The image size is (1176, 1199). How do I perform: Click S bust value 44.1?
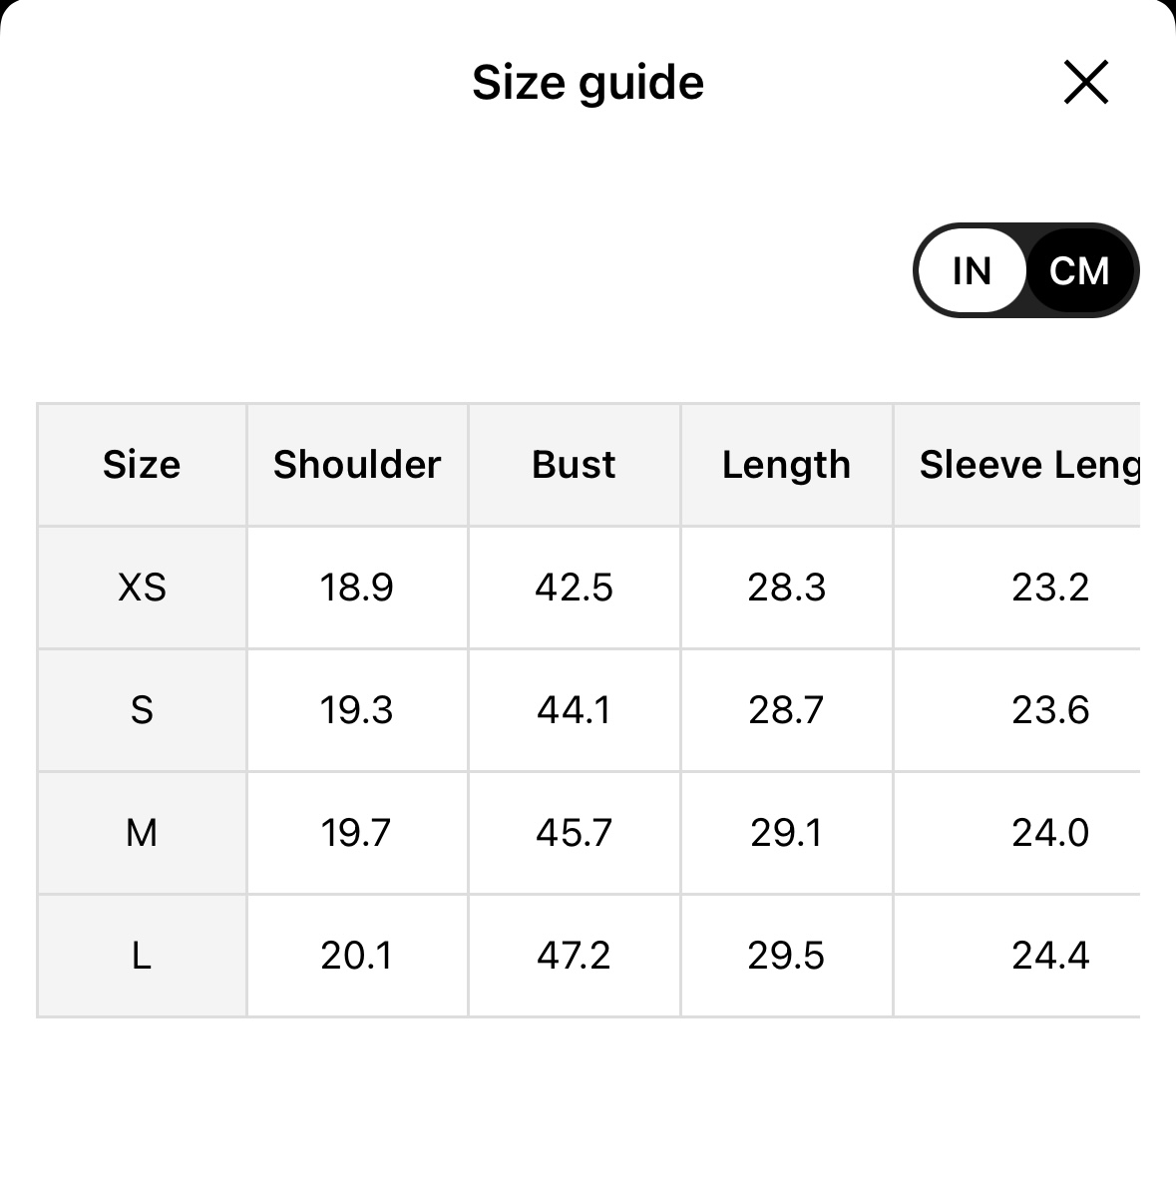coord(574,710)
